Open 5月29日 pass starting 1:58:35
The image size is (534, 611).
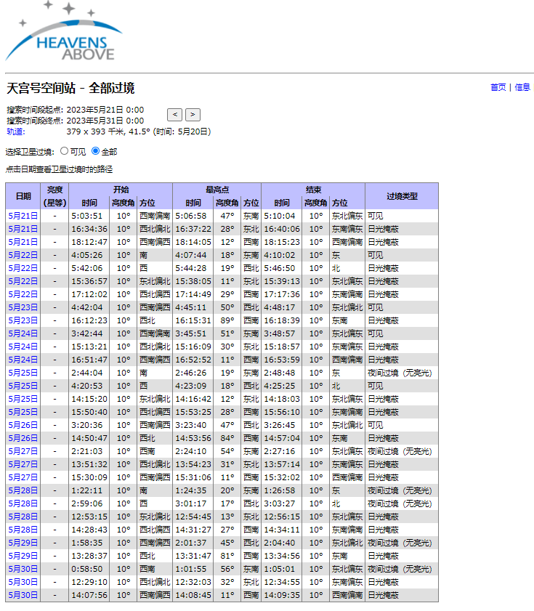pyautogui.click(x=23, y=543)
